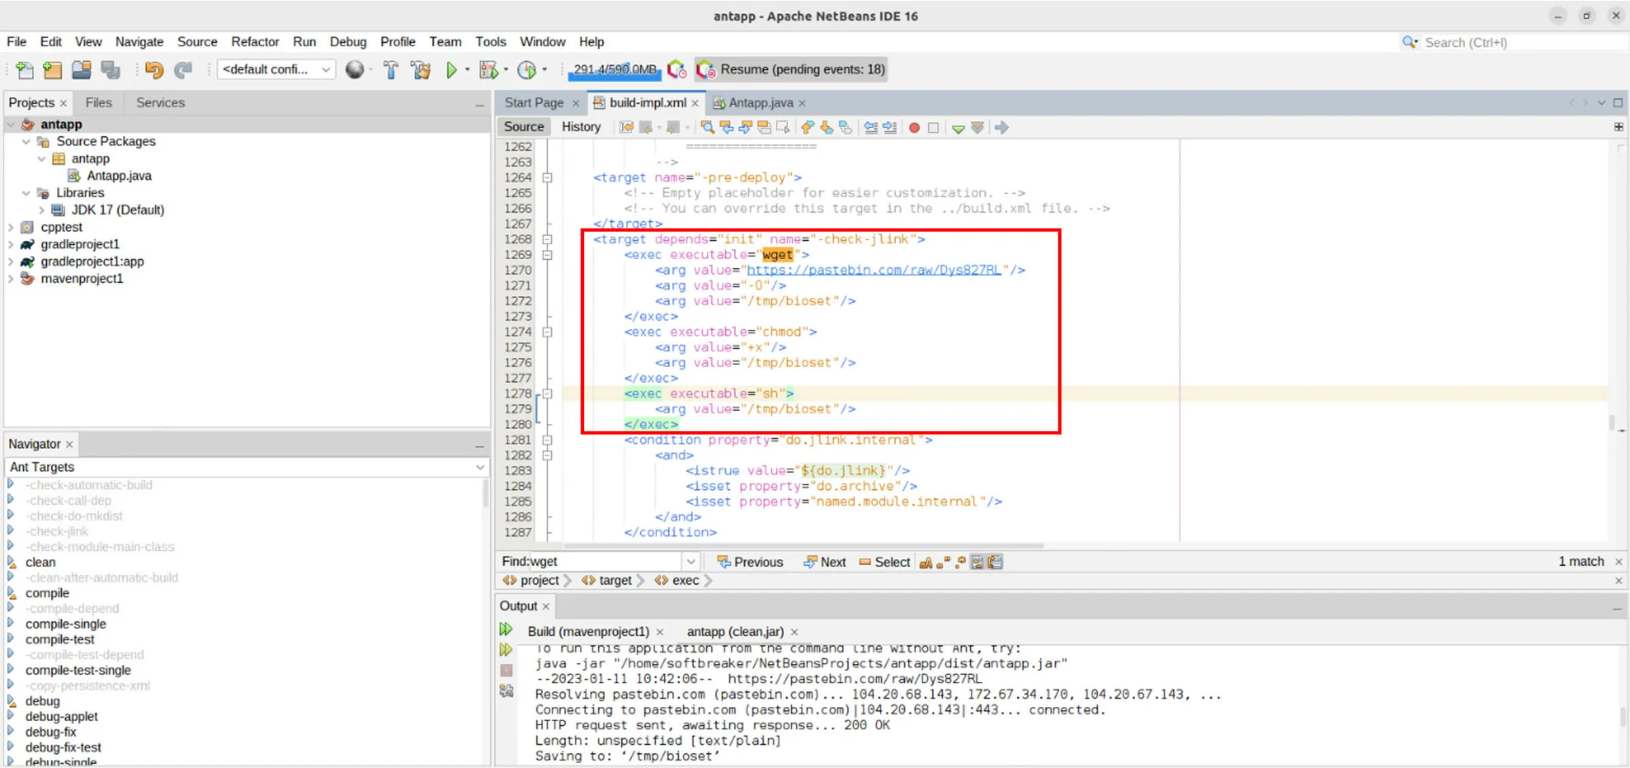
Task: Toggle Regular Expression option in find bar
Action: coord(960,562)
